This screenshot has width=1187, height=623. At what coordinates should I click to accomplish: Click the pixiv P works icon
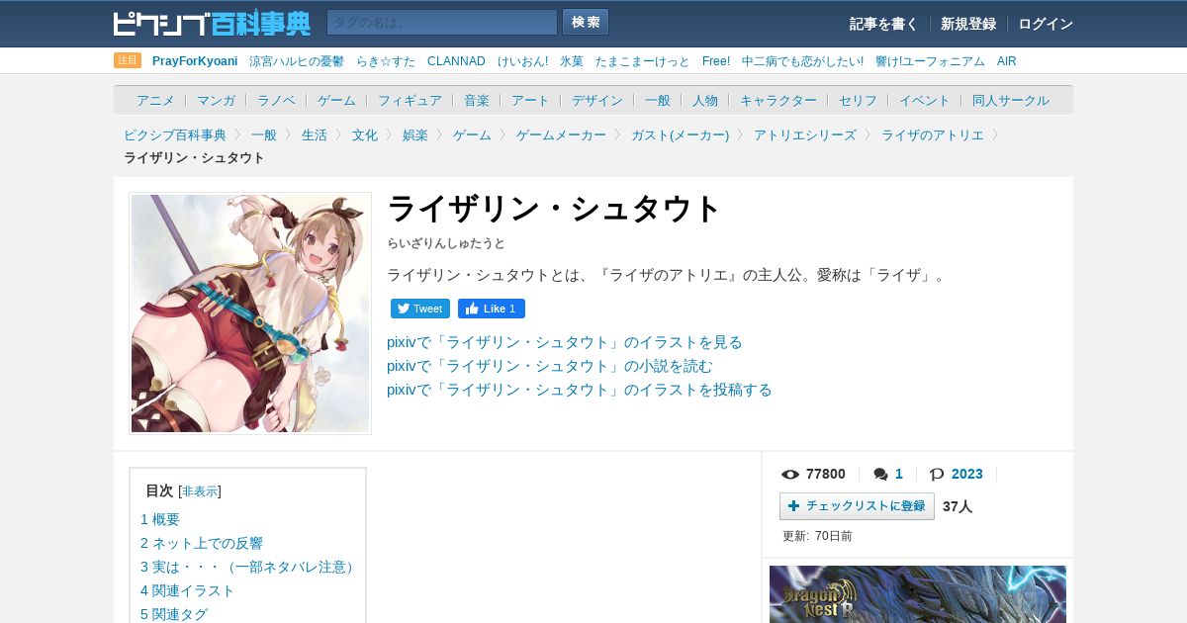[x=937, y=475]
